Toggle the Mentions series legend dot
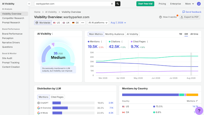 point(88,42)
